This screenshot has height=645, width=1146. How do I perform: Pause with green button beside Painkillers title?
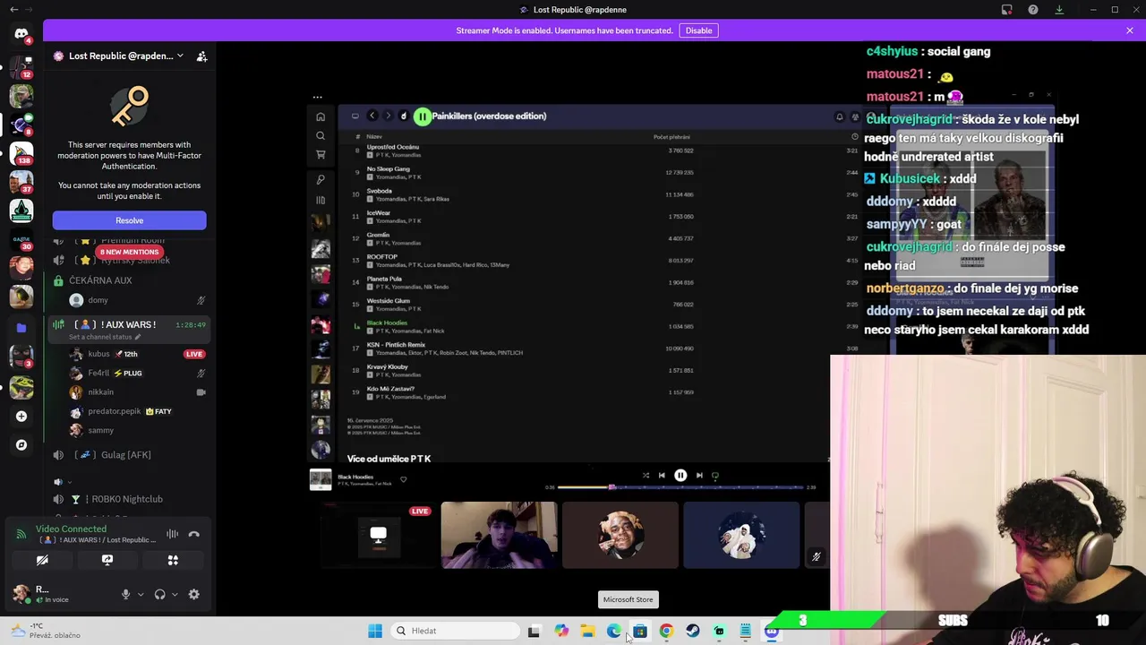pyautogui.click(x=423, y=116)
